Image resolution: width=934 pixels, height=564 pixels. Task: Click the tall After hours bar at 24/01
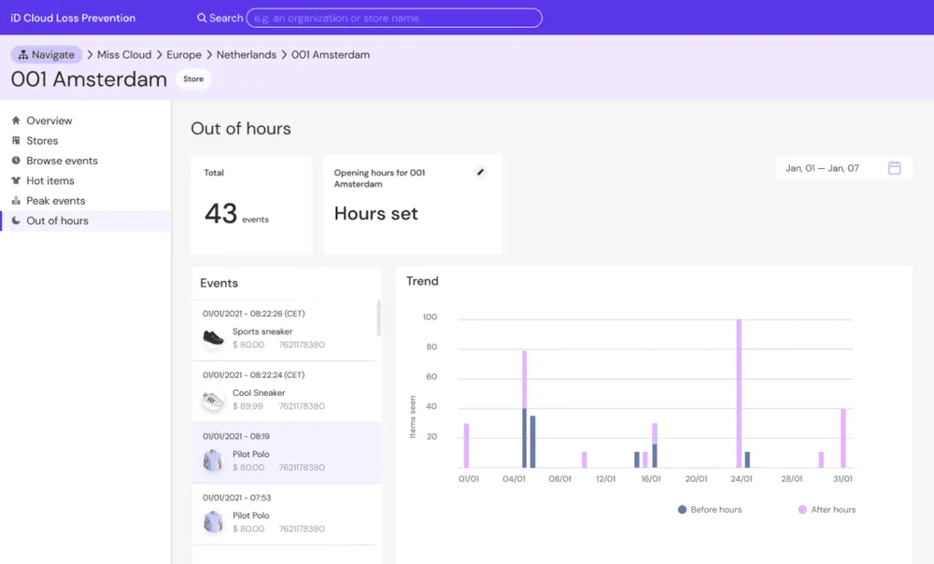[x=739, y=393]
